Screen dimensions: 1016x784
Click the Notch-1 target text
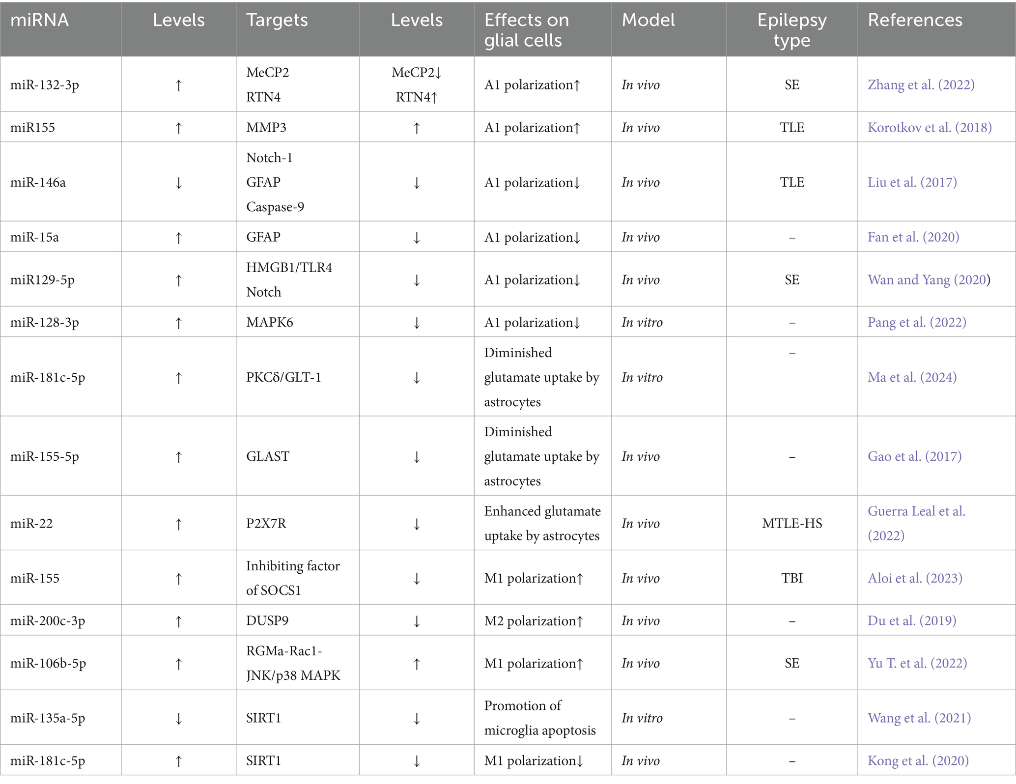click(269, 157)
